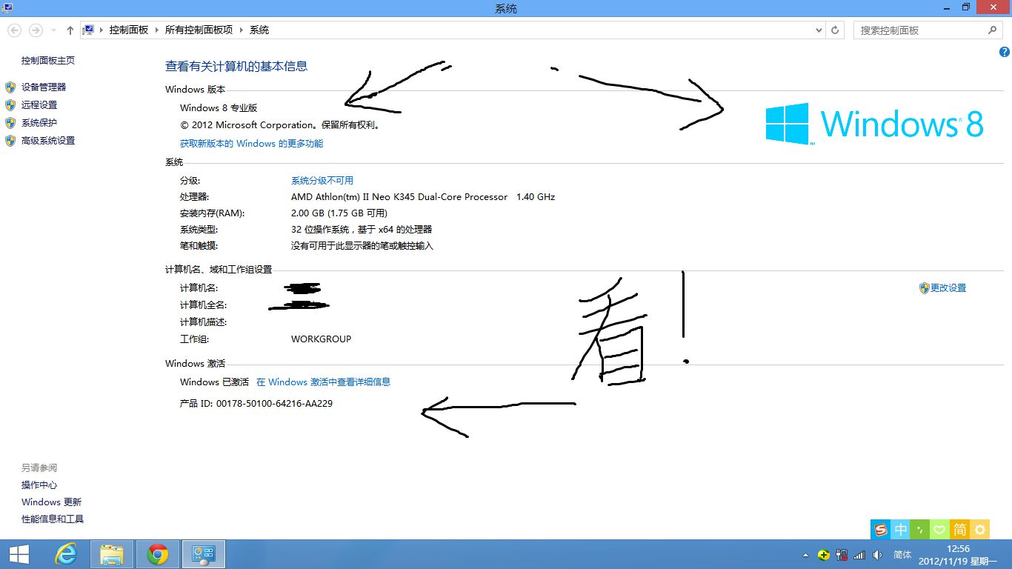The height and width of the screenshot is (569, 1012).
Task: Click the search magnifier icon
Action: tap(993, 30)
